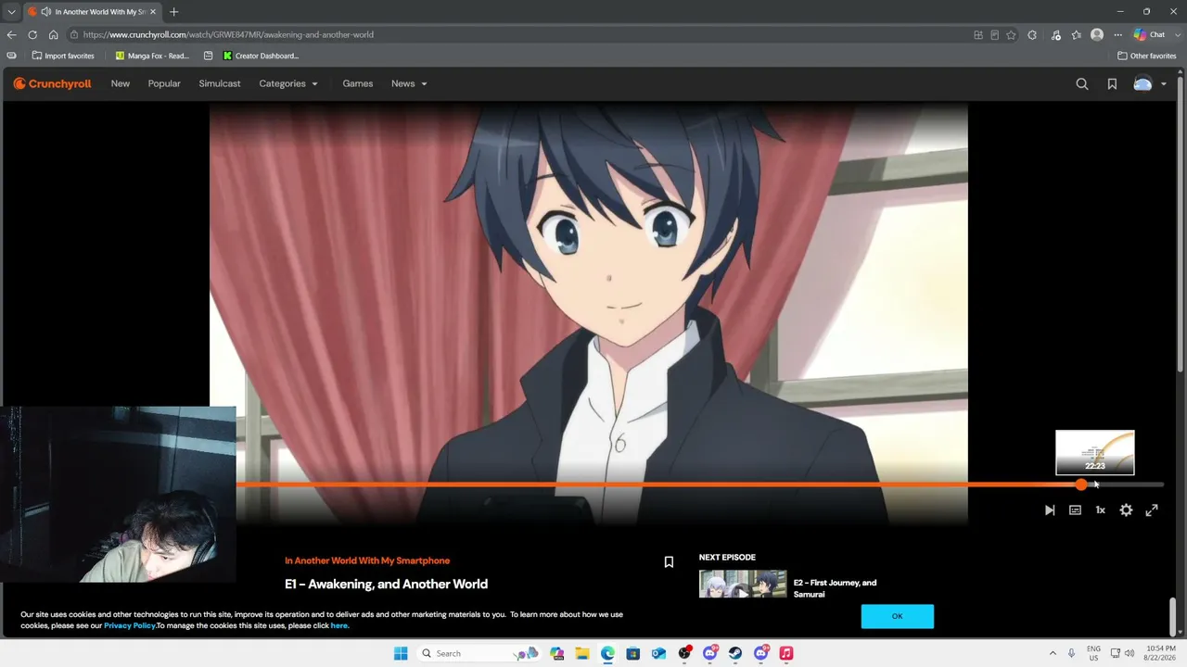The image size is (1187, 667).
Task: Accept cookies with OK button
Action: point(897,616)
